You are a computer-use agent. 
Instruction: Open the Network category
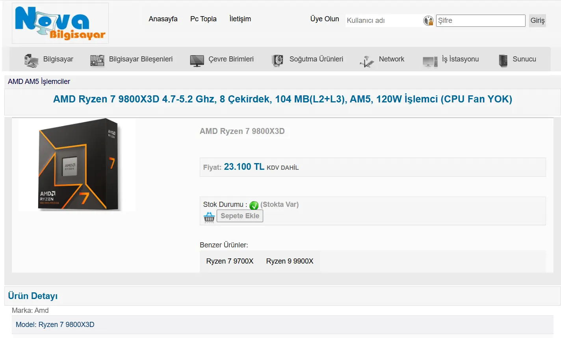392,59
